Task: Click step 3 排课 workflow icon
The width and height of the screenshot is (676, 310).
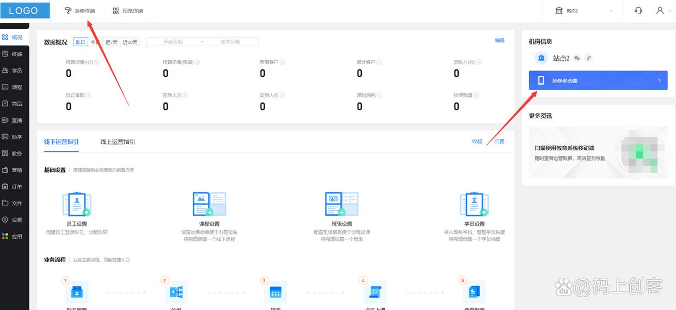Action: tap(275, 292)
